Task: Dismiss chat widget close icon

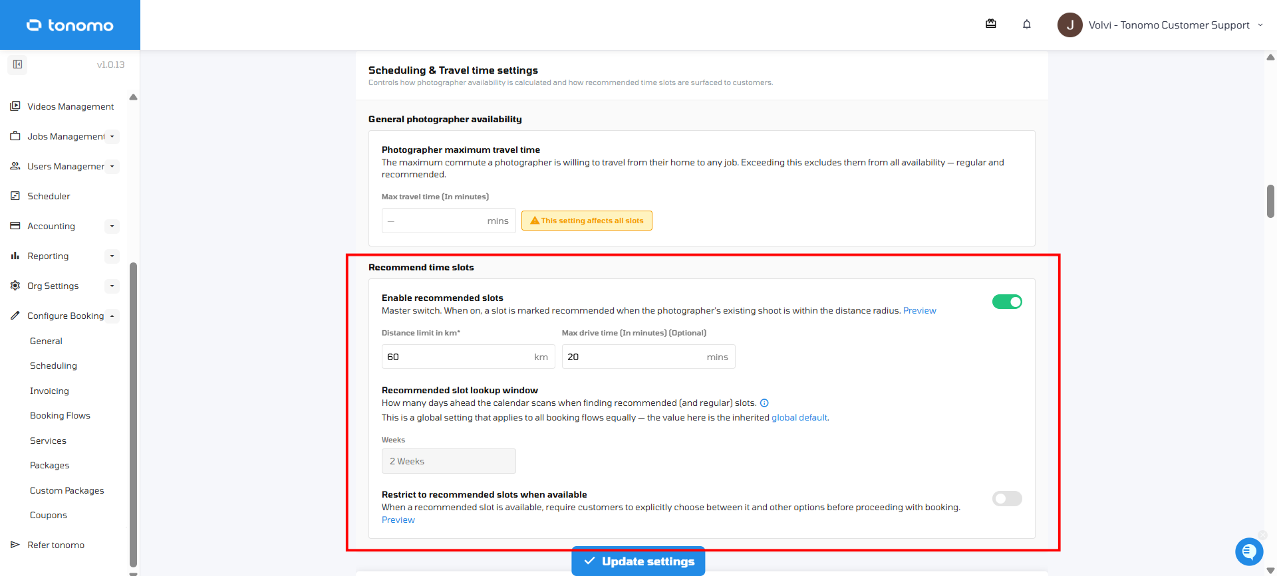Action: coord(1262,535)
